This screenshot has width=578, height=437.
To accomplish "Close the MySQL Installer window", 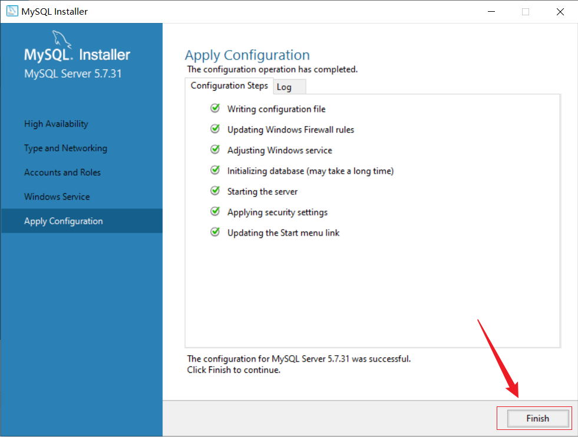I will [x=560, y=11].
